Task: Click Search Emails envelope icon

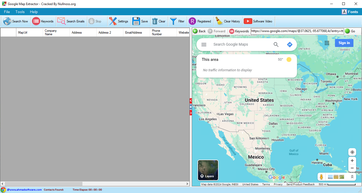Action: (61, 21)
